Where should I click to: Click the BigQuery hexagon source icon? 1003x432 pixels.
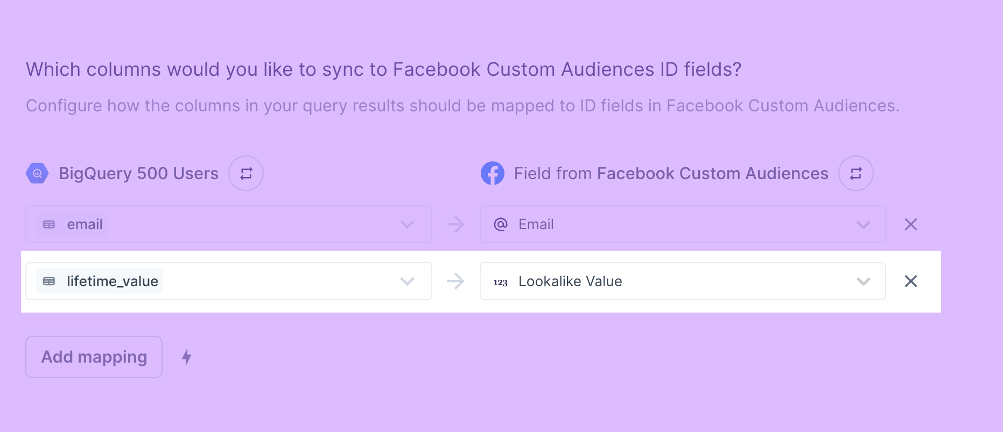[x=37, y=173]
